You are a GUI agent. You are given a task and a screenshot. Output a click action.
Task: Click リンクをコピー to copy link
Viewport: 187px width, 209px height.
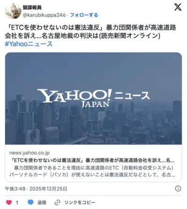pyautogui.click(x=80, y=202)
